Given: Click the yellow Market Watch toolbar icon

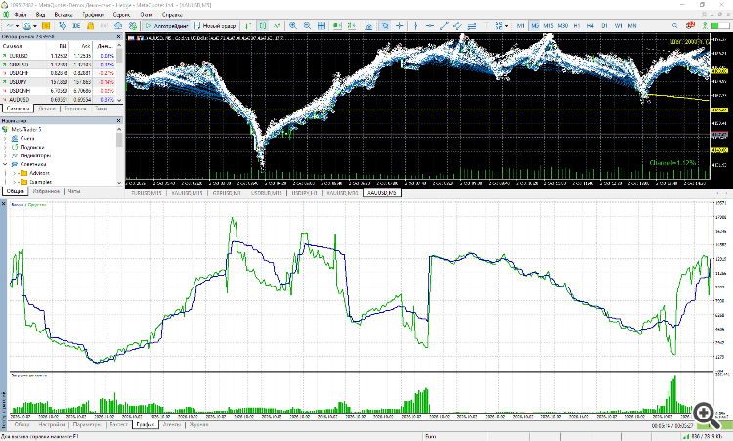Looking at the screenshot, I should [46, 26].
